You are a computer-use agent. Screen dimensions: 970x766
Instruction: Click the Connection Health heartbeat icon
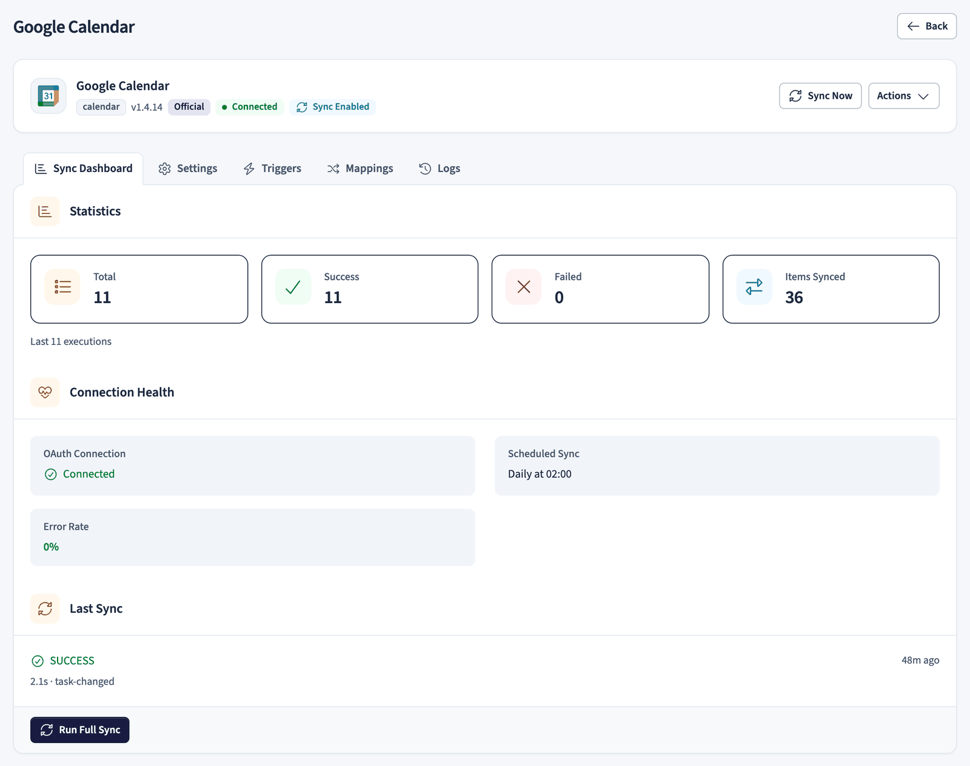tap(45, 392)
